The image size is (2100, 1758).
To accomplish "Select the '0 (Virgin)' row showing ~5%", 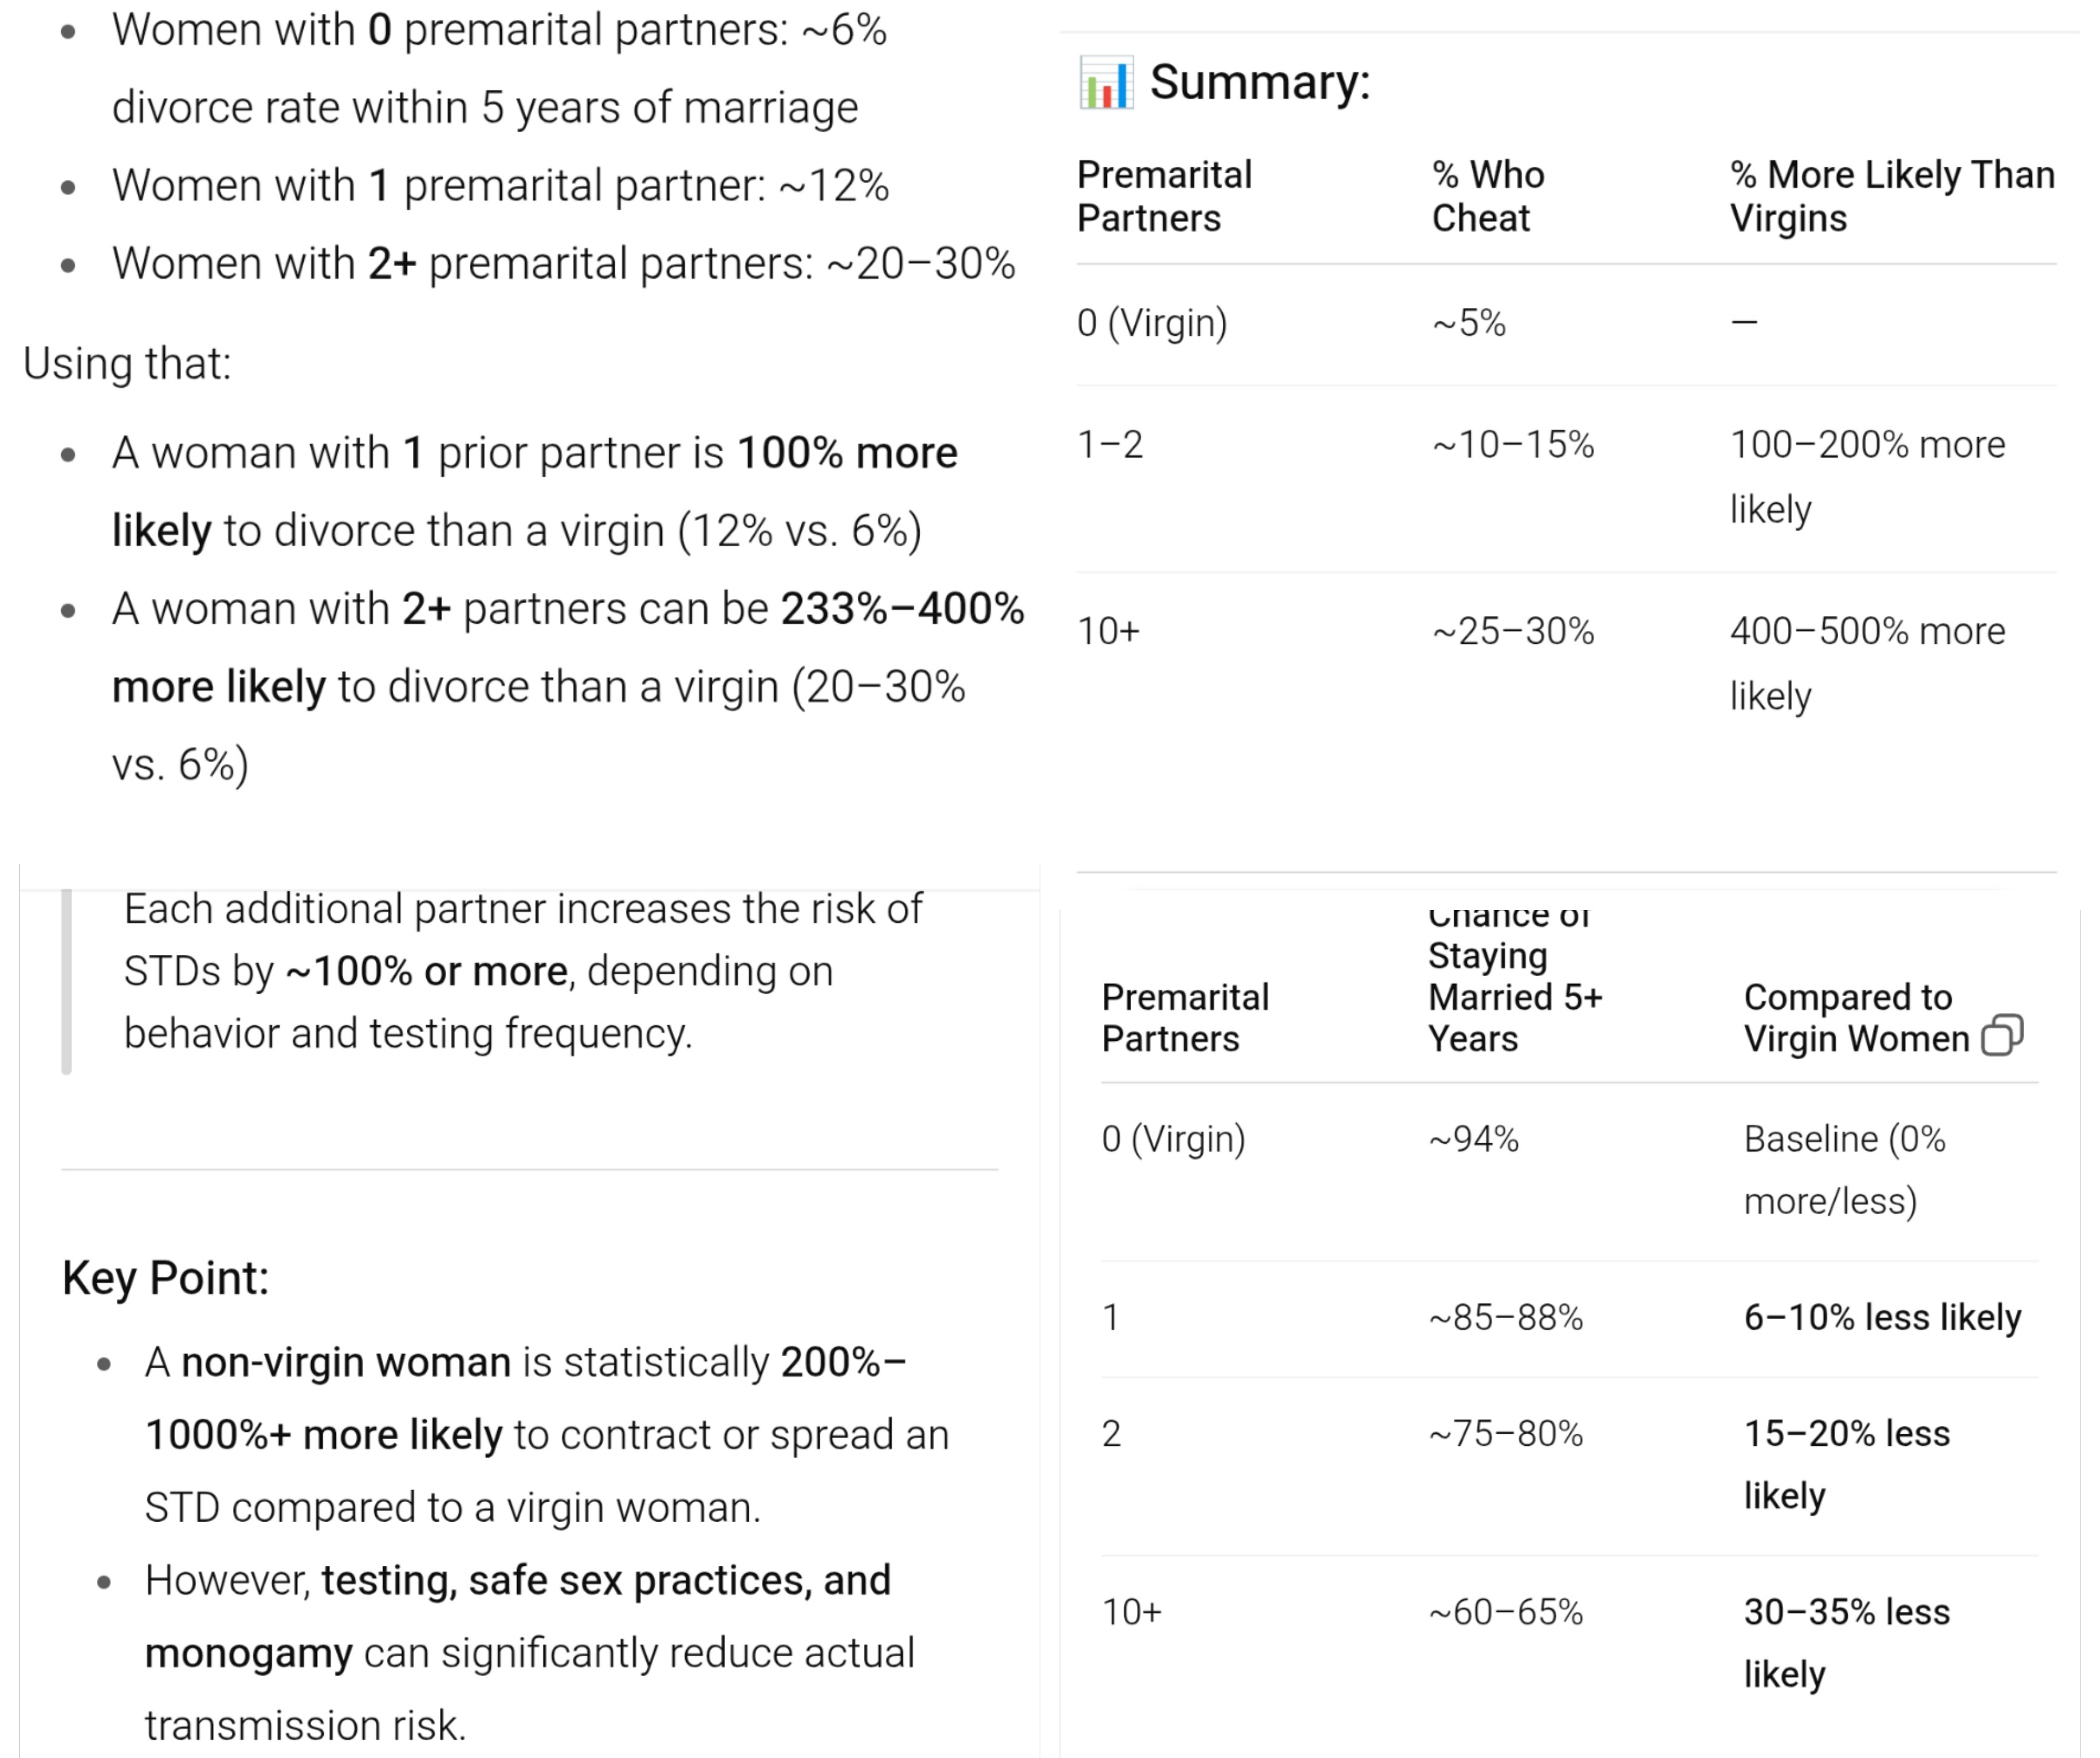I will 1151,323.
